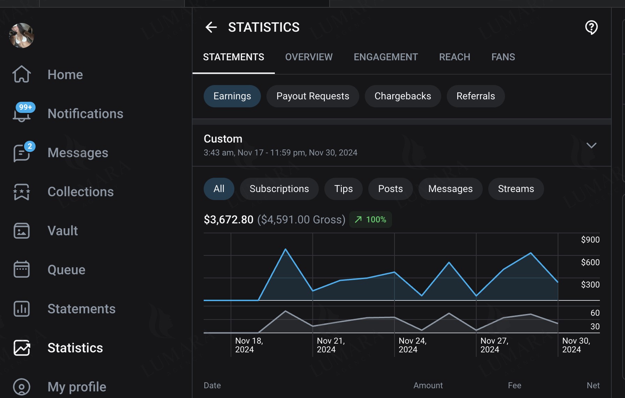625x398 pixels.
Task: Open the Custom period selector
Action: click(402, 145)
